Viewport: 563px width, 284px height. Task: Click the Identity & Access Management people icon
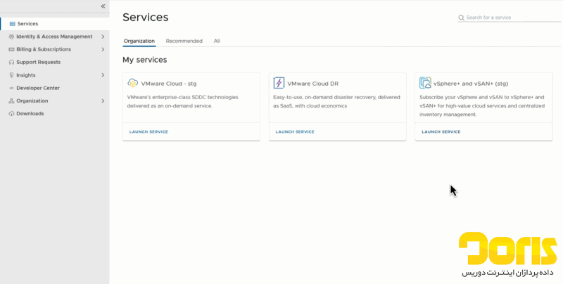pyautogui.click(x=11, y=37)
